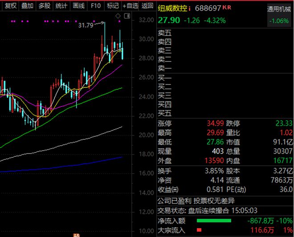Open the 通用机械 sector box
Viewport: 294px width, 237px height.
(x=279, y=15)
